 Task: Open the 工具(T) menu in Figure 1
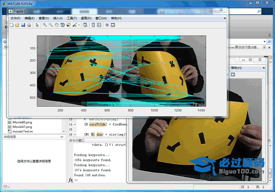[x=72, y=18]
